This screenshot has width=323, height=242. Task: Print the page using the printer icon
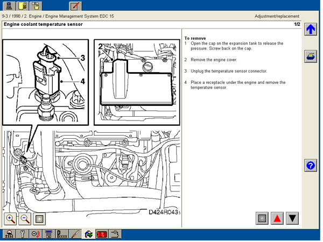pos(311,56)
